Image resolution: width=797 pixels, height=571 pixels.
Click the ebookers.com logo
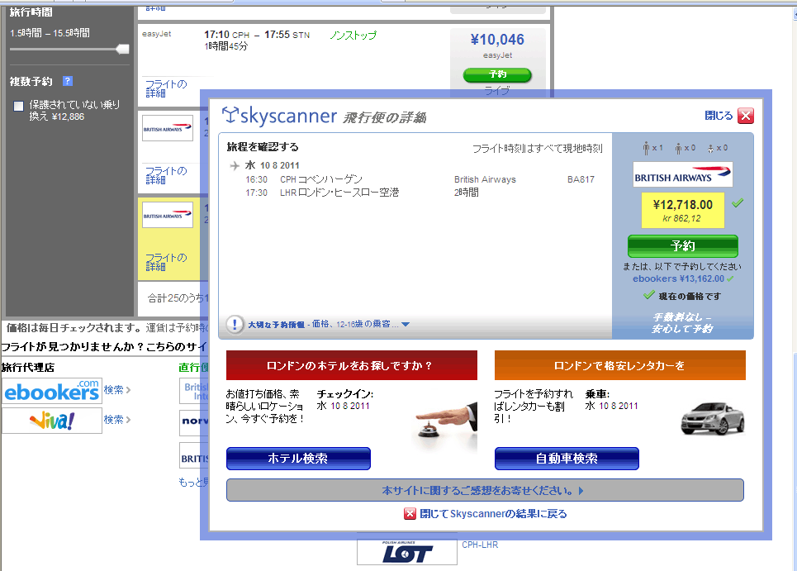pyautogui.click(x=52, y=391)
